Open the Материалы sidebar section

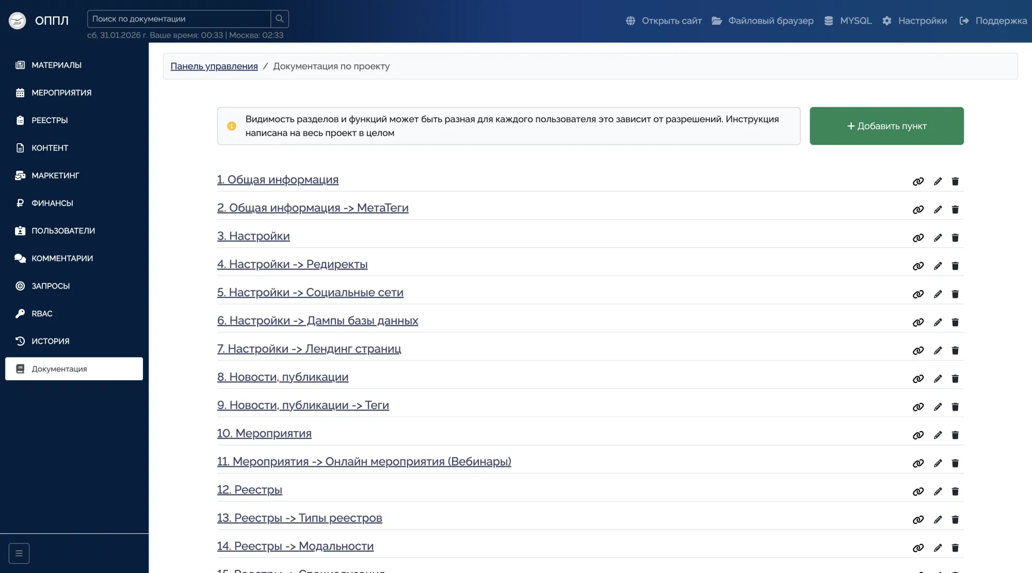pos(56,65)
